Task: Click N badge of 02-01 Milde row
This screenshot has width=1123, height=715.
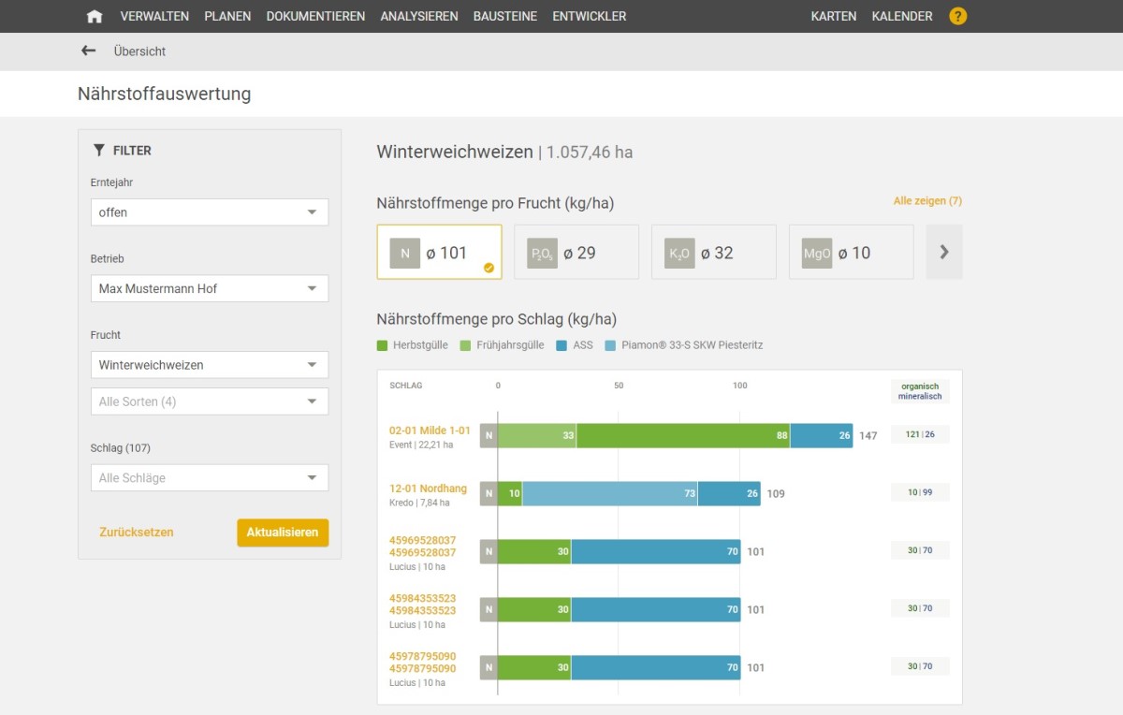Action: 489,435
